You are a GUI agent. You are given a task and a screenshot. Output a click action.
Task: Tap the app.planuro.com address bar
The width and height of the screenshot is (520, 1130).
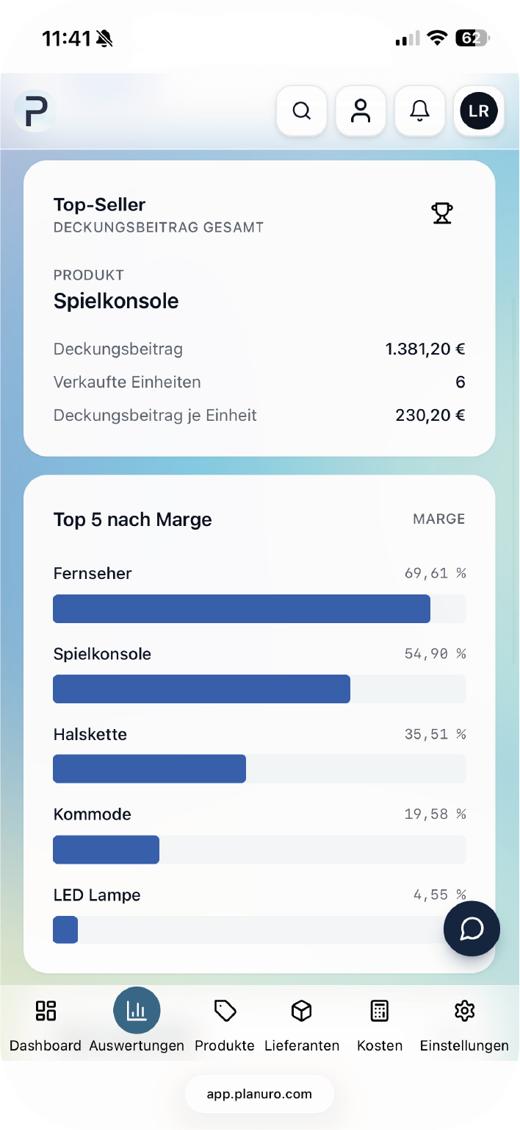[x=259, y=1094]
